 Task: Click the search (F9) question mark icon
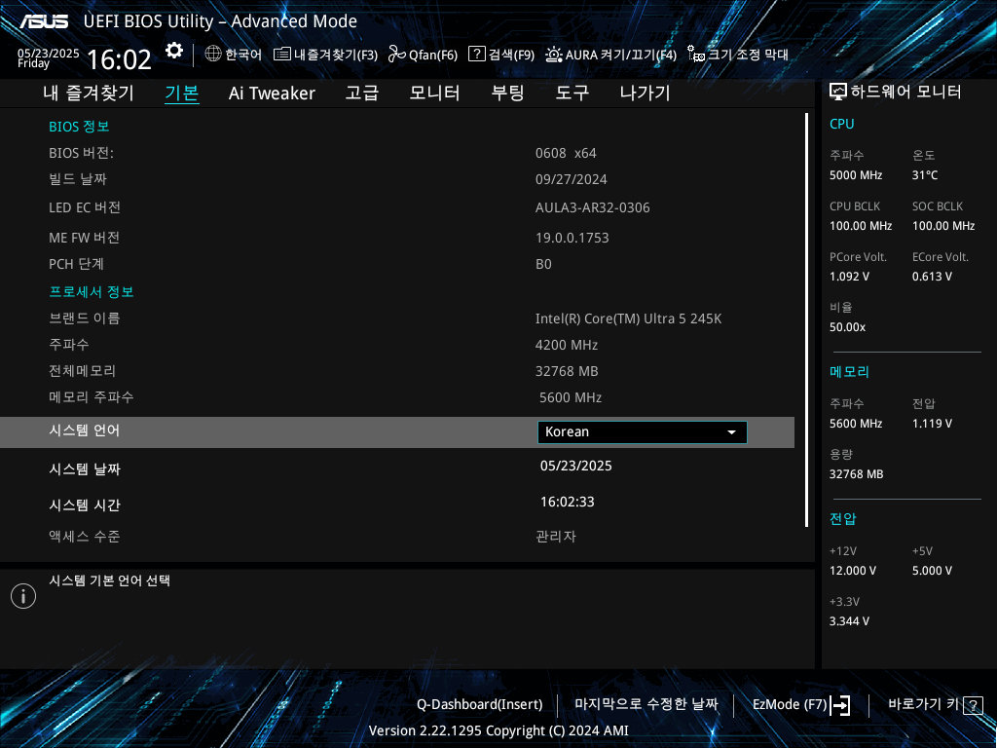click(x=477, y=54)
